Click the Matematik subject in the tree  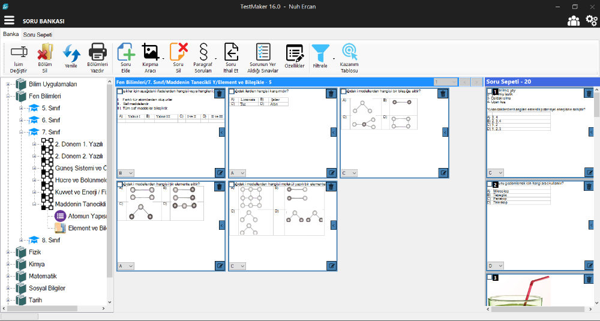click(x=43, y=276)
